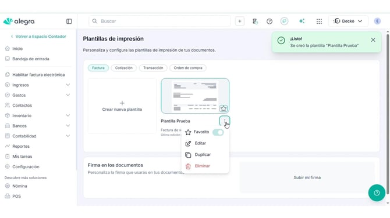This screenshot has width=390, height=218.
Task: Expand the Bancos chevron
Action: [x=68, y=126]
